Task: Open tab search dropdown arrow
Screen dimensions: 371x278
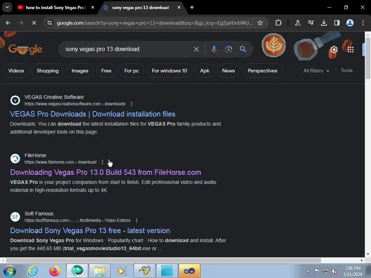Action: point(7,7)
